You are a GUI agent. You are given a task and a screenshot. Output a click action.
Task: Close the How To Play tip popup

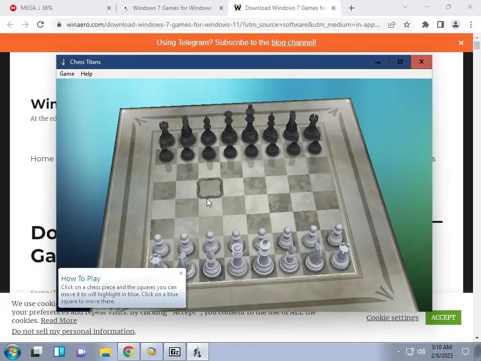point(181,273)
